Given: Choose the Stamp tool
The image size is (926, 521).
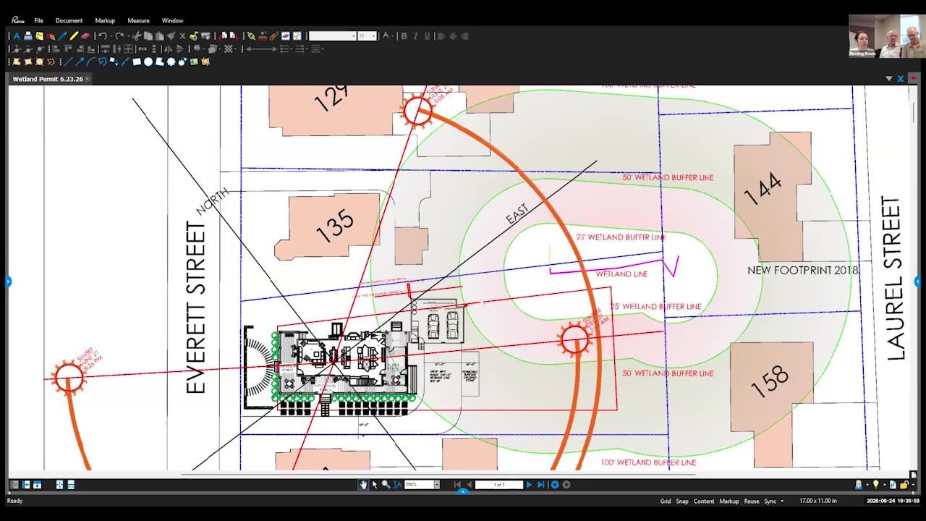Looking at the screenshot, I should (262, 36).
